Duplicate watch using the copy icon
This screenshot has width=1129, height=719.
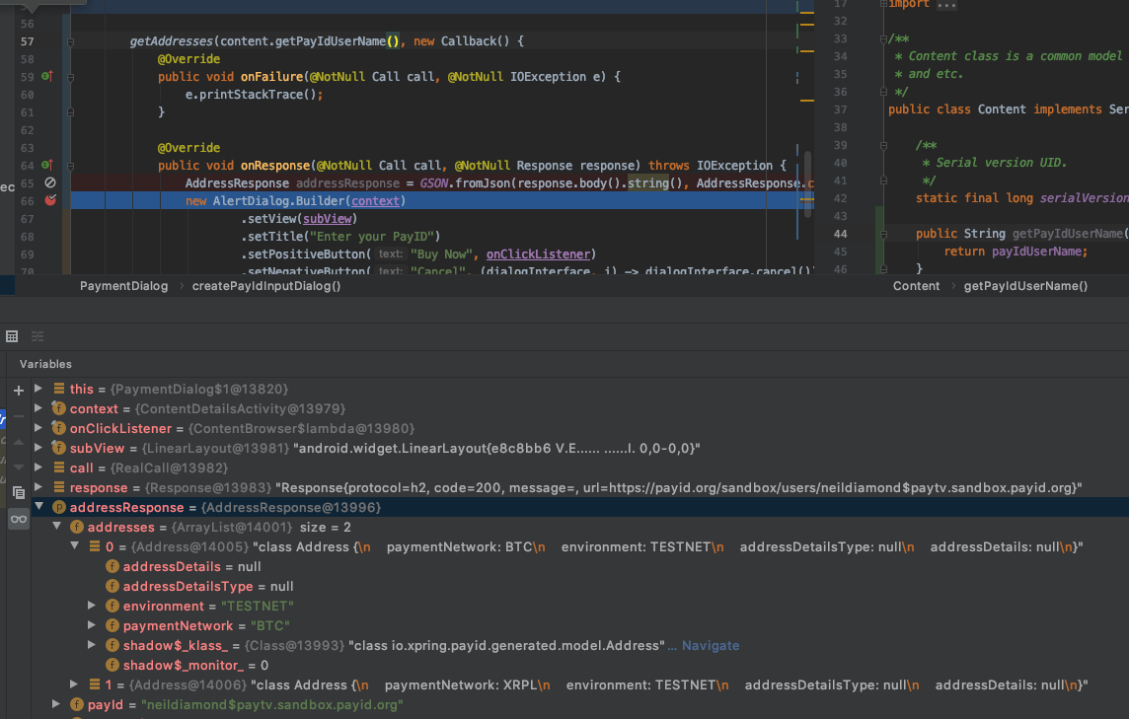(19, 493)
